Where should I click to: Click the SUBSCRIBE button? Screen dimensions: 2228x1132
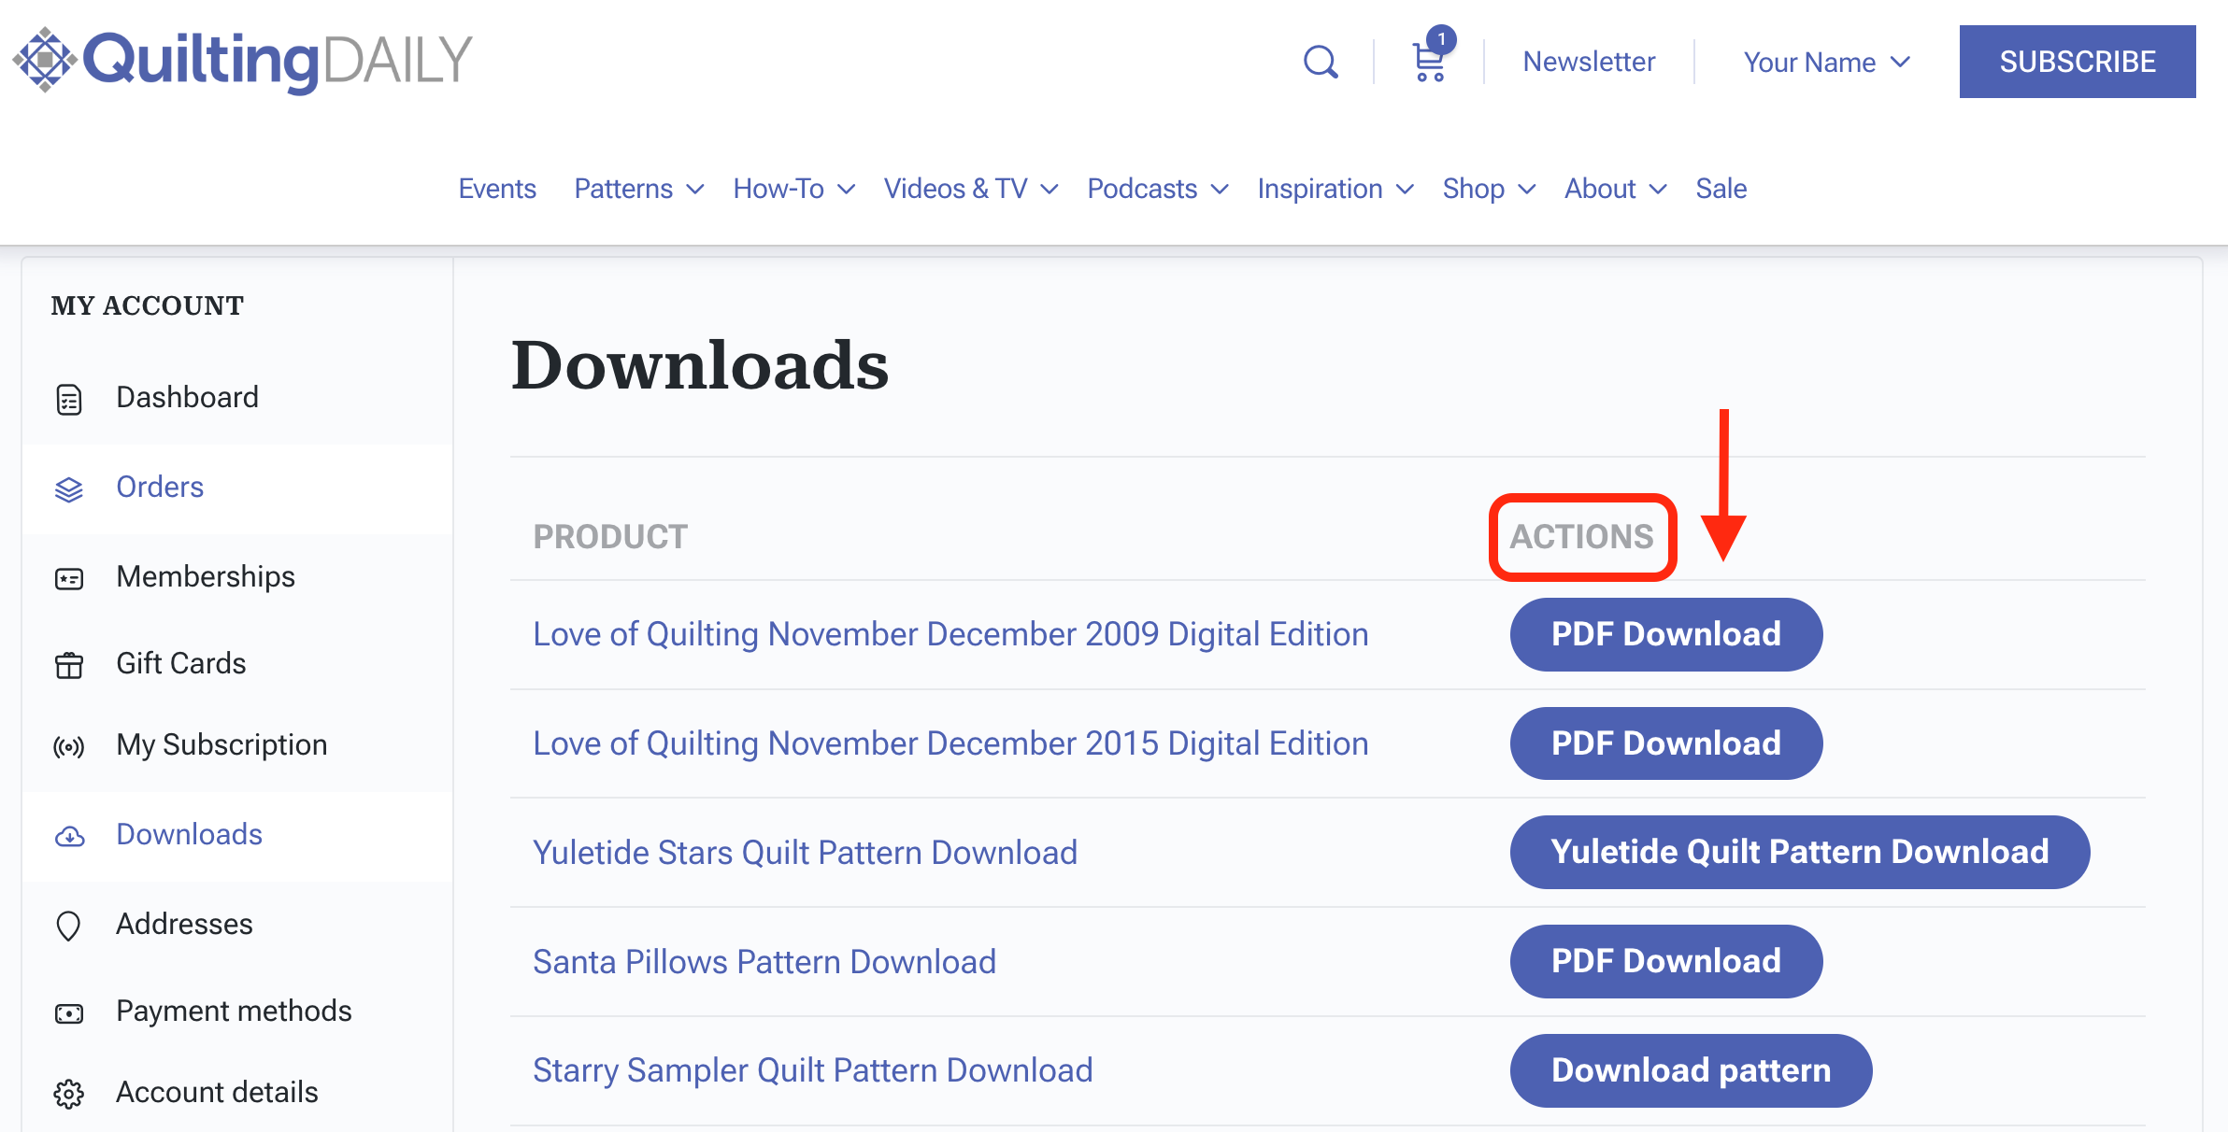tap(2079, 61)
